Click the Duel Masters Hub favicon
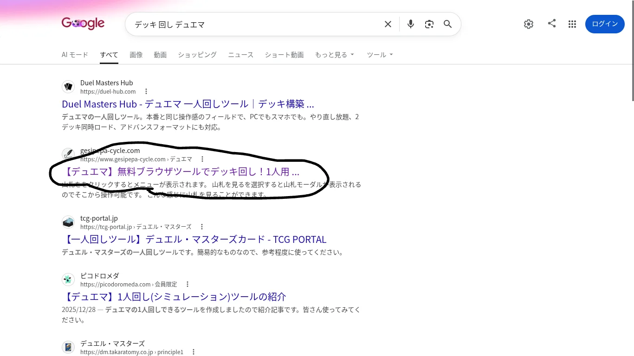 (x=68, y=87)
